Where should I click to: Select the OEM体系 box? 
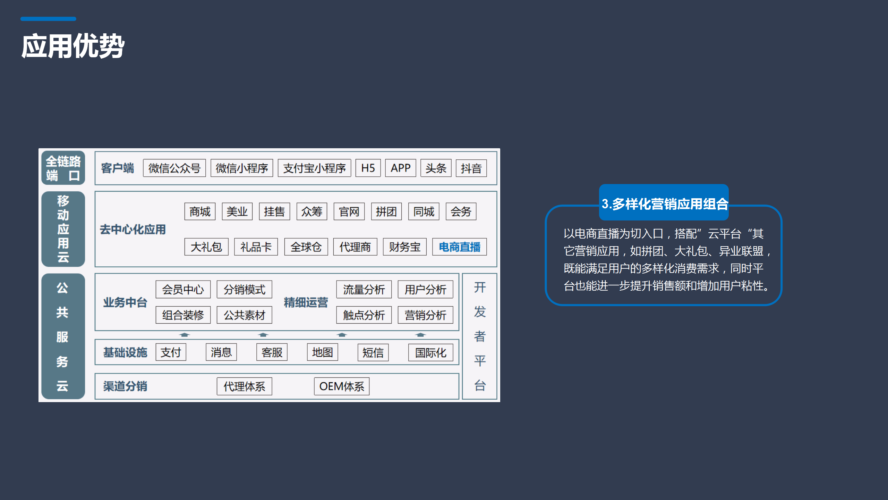(342, 386)
